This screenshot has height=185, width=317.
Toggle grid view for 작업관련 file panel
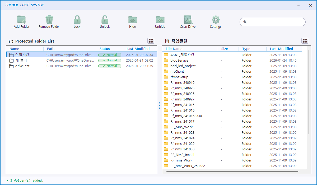click(305, 41)
